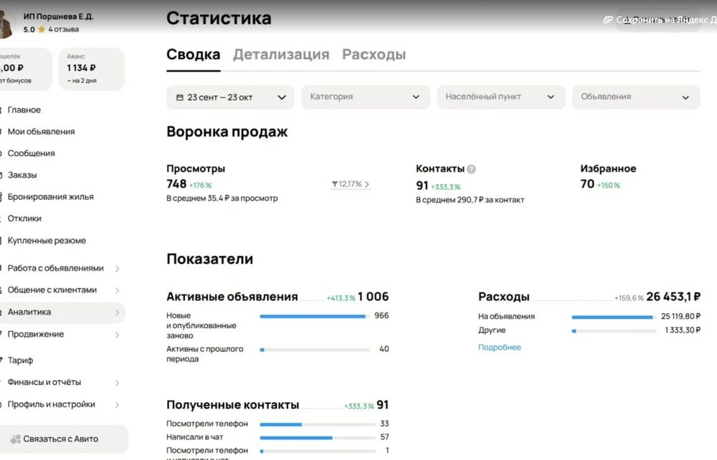
Task: Expand the Аналитика section chevron
Action: [117, 312]
